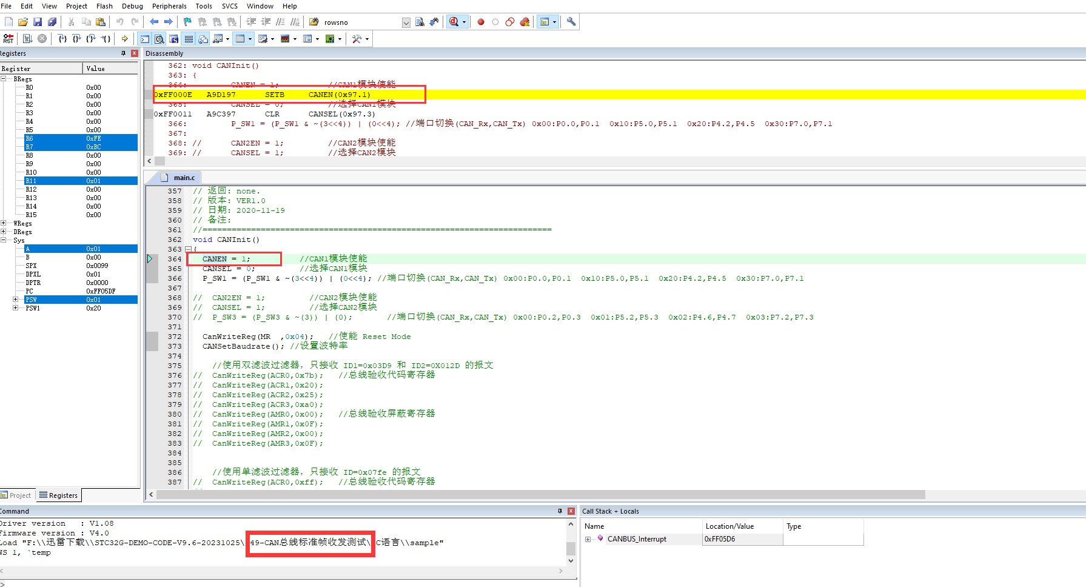This screenshot has width=1086, height=587.
Task: Click the Open file folder icon
Action: click(x=23, y=22)
